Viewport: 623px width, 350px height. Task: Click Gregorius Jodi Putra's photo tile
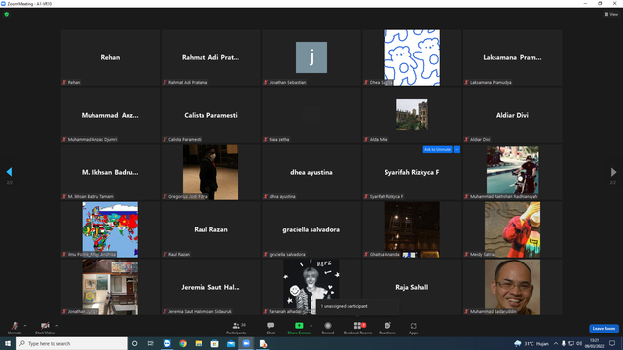[x=210, y=172]
